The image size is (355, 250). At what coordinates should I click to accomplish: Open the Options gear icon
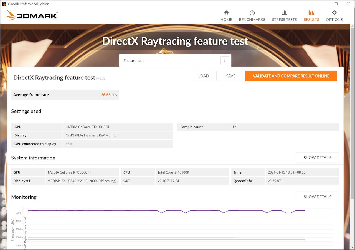coord(334,12)
